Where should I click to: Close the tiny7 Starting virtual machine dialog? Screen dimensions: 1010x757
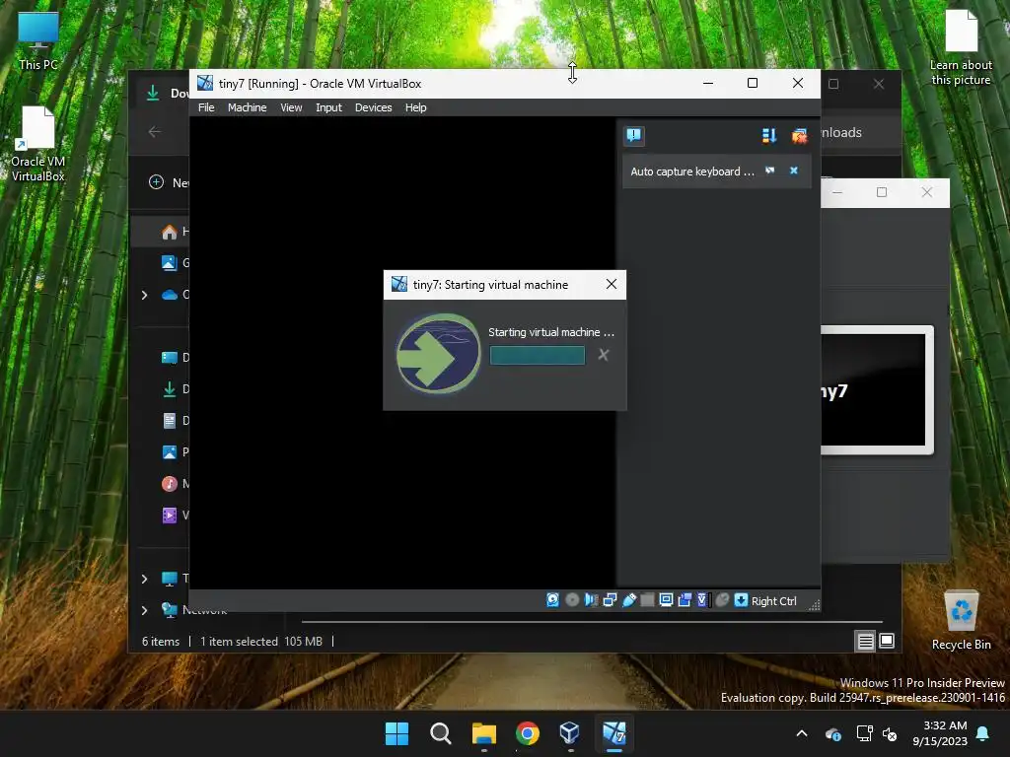(x=612, y=284)
